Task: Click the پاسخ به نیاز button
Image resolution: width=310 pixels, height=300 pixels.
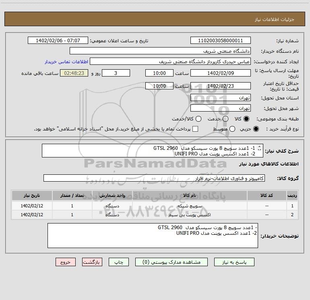Action: [234, 262]
